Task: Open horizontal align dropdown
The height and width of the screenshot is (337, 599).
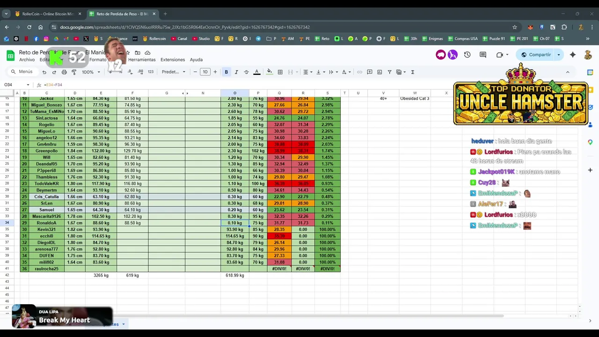Action: coord(307,72)
